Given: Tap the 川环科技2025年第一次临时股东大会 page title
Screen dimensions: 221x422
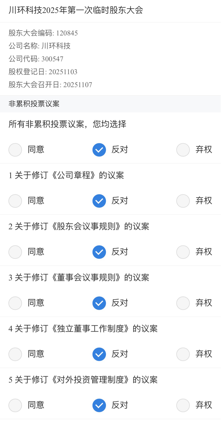Looking at the screenshot, I should [76, 11].
